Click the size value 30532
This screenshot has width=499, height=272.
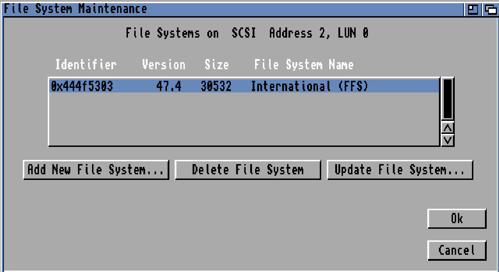tap(216, 86)
